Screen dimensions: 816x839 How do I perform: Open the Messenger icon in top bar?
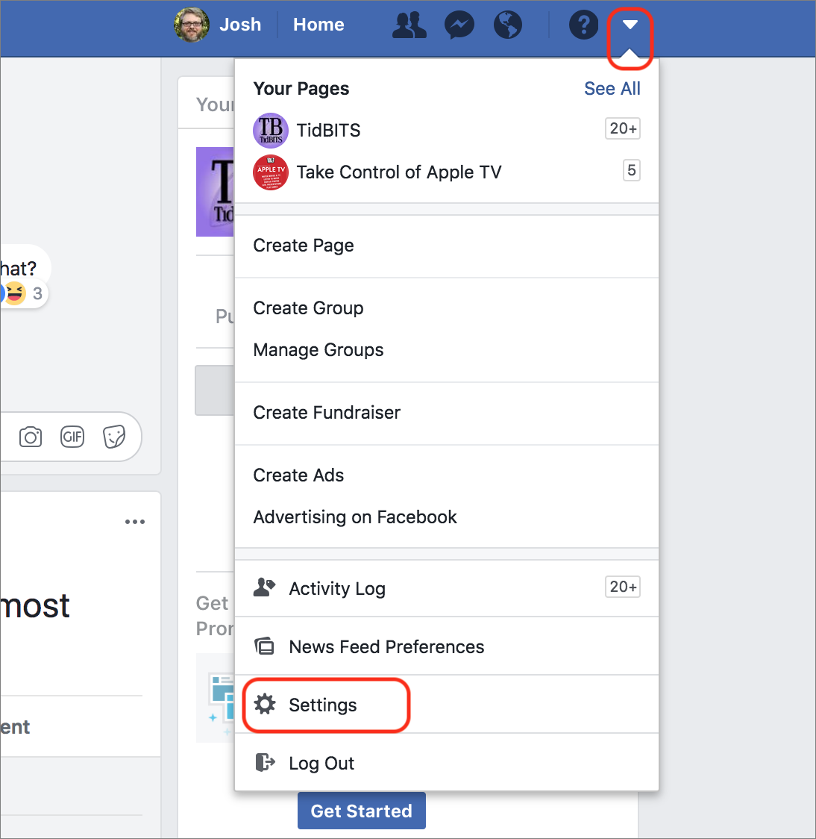[x=459, y=25]
